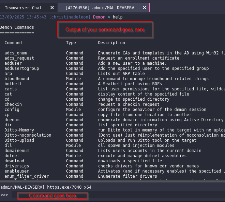Click the adcs_enum command name
The height and width of the screenshot is (202, 225).
tap(15, 53)
